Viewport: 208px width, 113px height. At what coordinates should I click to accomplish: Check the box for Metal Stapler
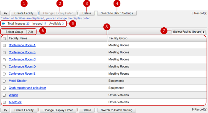(4, 81)
